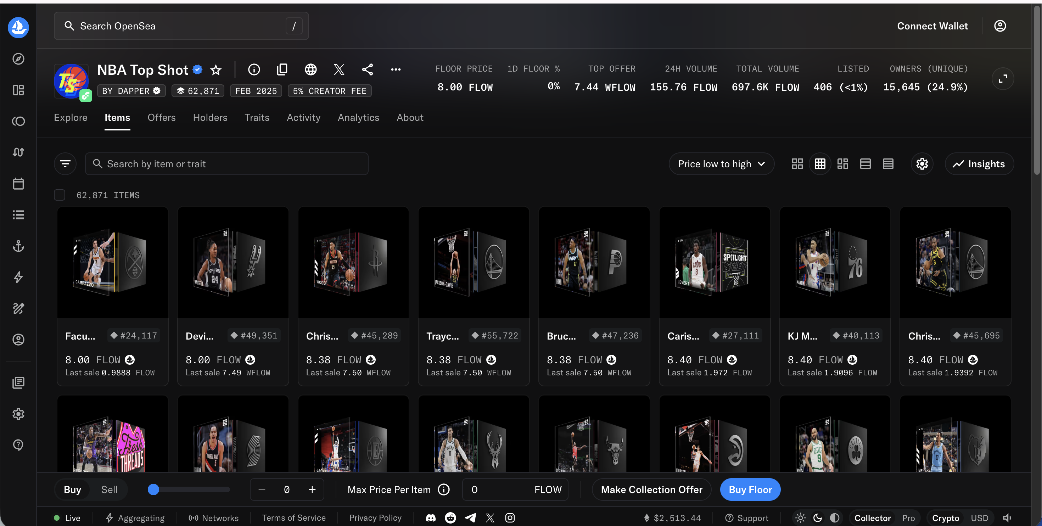
Task: Click the Buy Floor button
Action: 750,489
